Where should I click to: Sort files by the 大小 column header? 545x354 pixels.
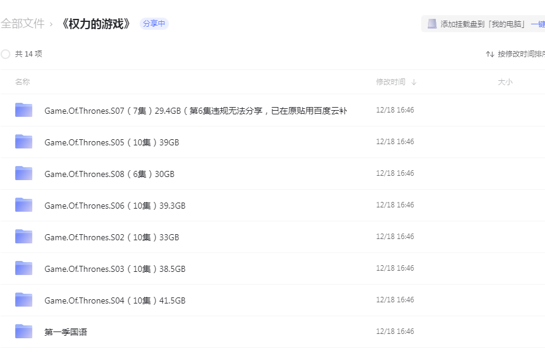pyautogui.click(x=505, y=81)
